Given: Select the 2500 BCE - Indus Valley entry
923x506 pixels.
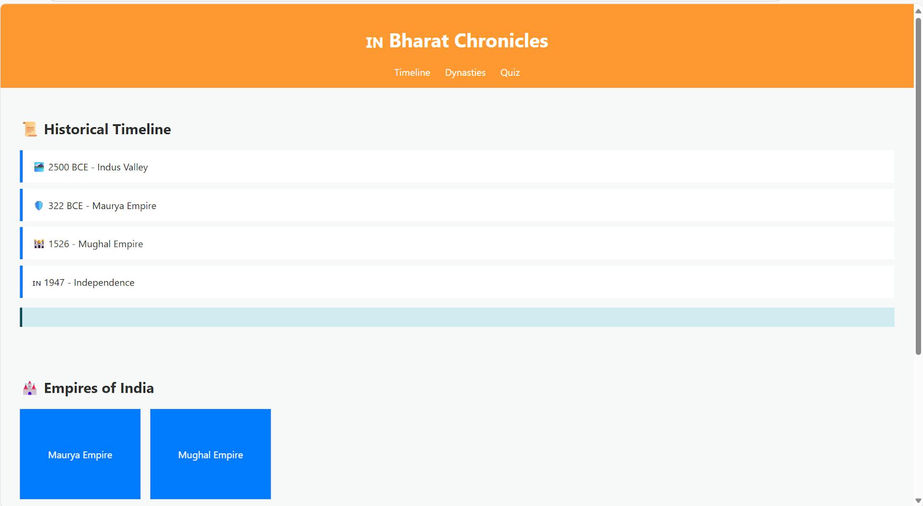Looking at the screenshot, I should (x=457, y=166).
